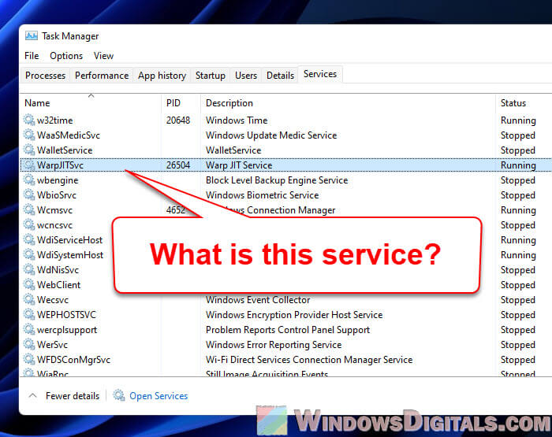Select the WFDSConMgrSvc service name
The height and width of the screenshot is (437, 552).
pos(73,360)
